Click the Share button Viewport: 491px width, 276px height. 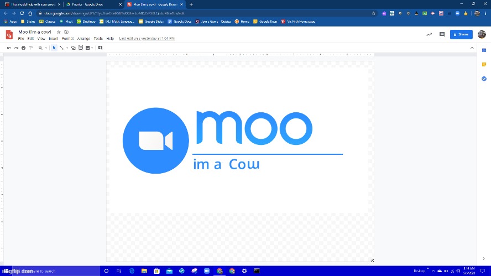pos(461,34)
